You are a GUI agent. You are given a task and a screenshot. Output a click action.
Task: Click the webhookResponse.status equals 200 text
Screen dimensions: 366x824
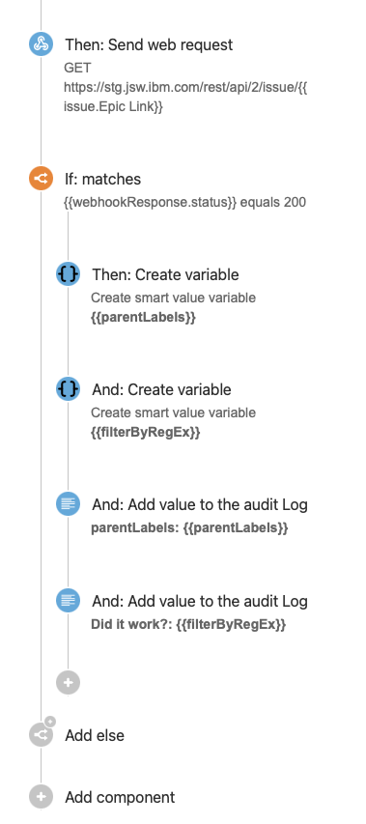coord(184,202)
